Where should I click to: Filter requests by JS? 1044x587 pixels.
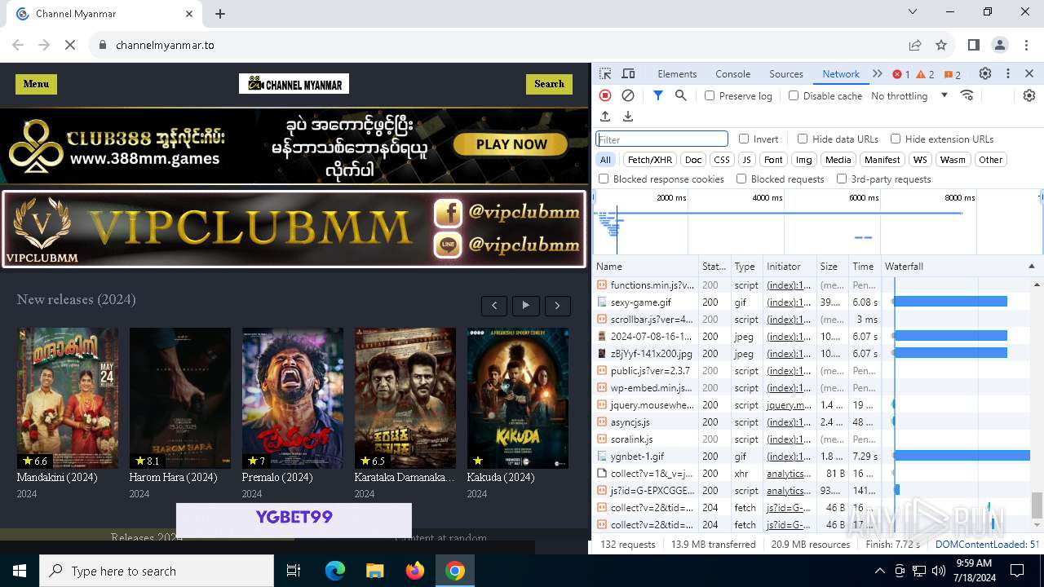point(746,160)
